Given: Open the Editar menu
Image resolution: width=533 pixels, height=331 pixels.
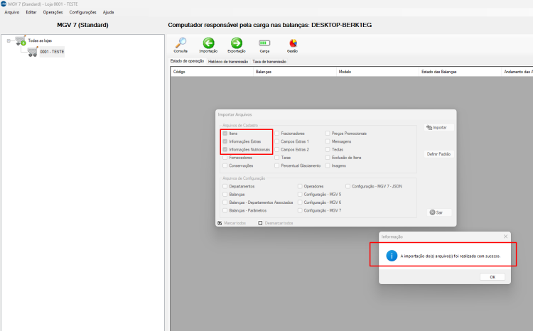Looking at the screenshot, I should (31, 12).
